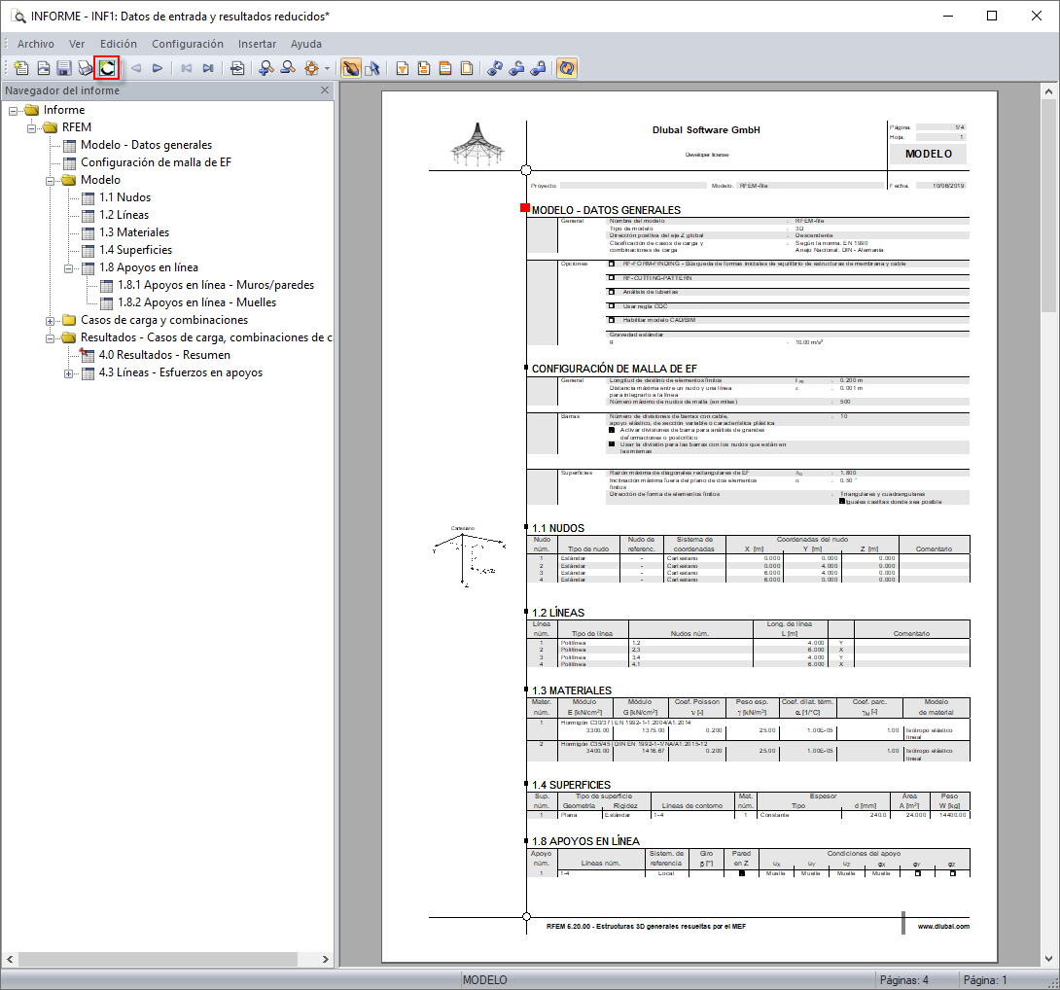
Task: Click the Página: 1 status bar entry
Action: pyautogui.click(x=985, y=980)
